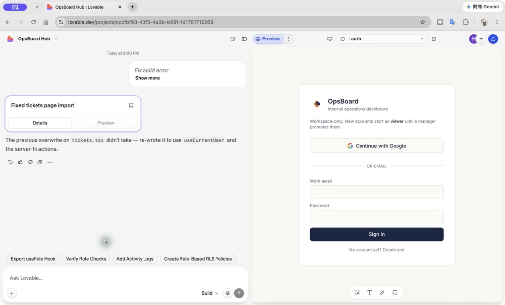View site information icon in address bar
Image resolution: width=505 pixels, height=305 pixels.
pos(61,22)
